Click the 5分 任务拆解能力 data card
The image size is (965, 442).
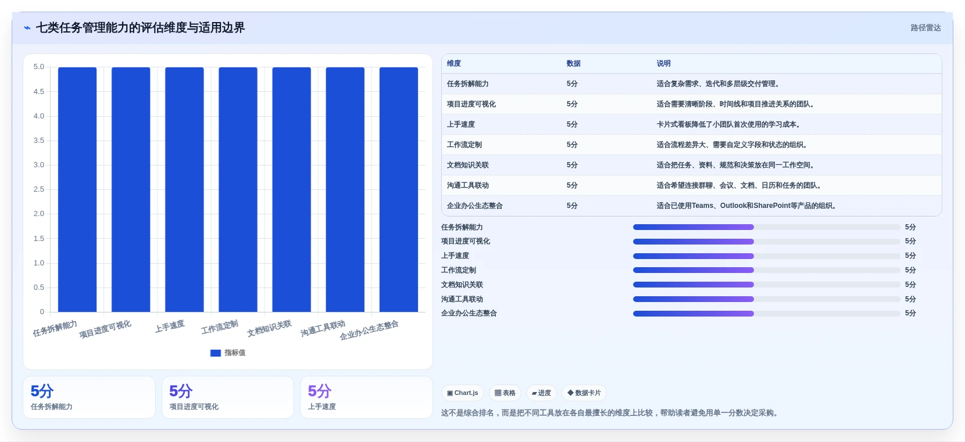(89, 397)
